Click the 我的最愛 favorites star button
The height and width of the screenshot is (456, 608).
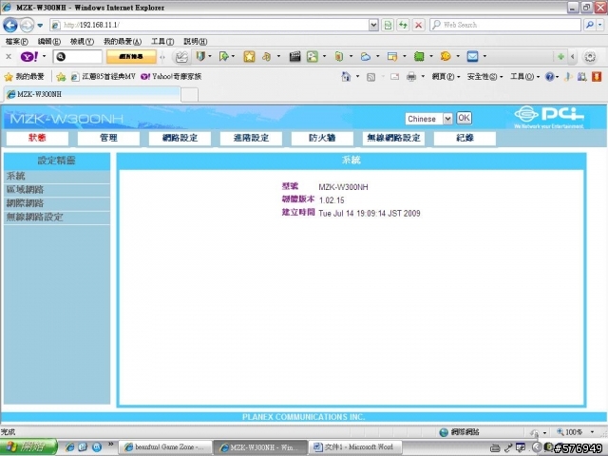point(24,77)
